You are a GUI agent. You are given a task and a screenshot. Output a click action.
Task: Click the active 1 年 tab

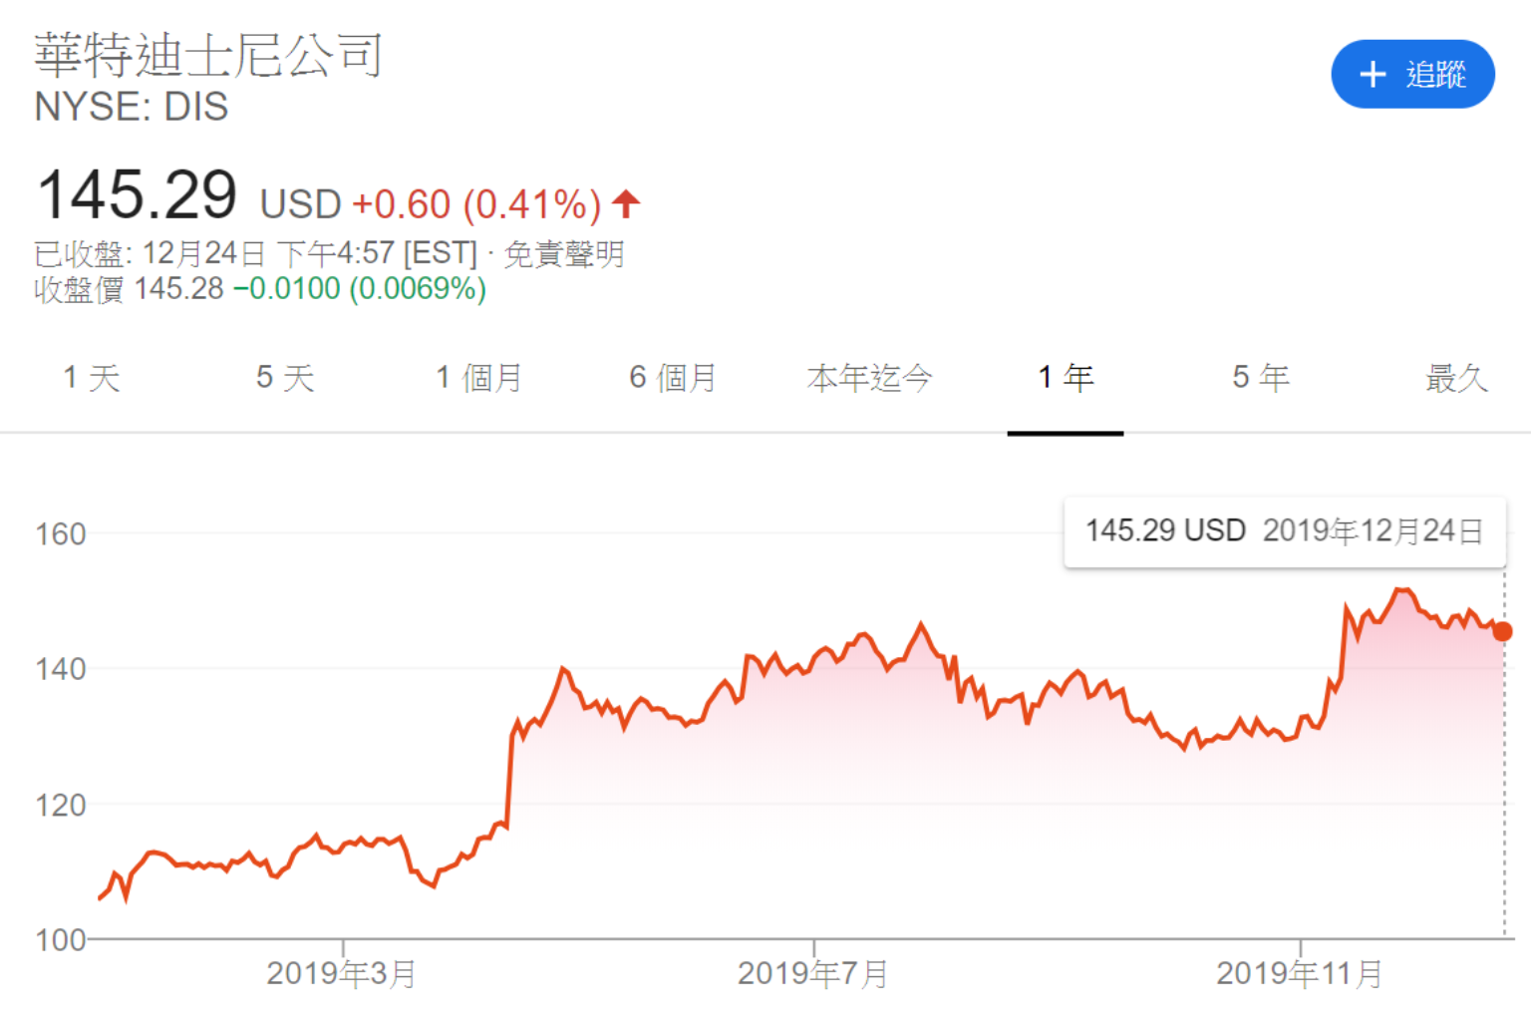(x=1066, y=378)
